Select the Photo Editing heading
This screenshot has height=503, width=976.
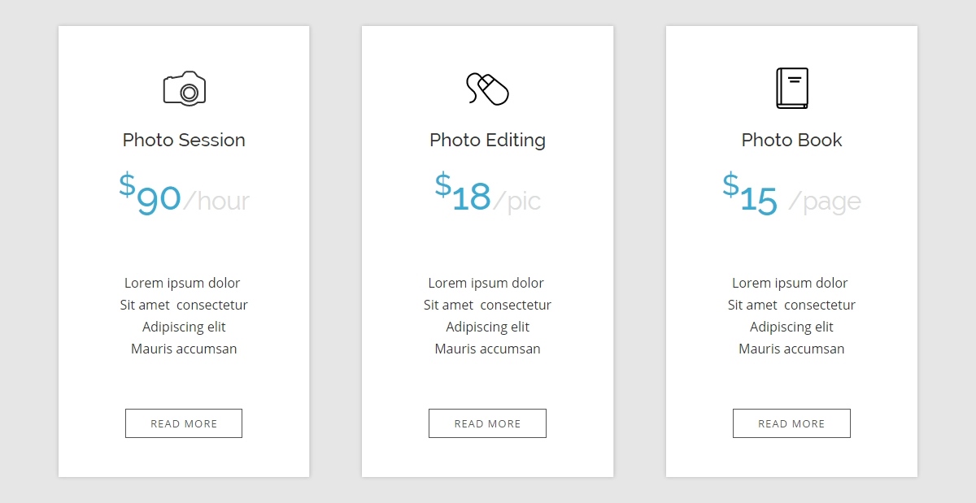[487, 140]
